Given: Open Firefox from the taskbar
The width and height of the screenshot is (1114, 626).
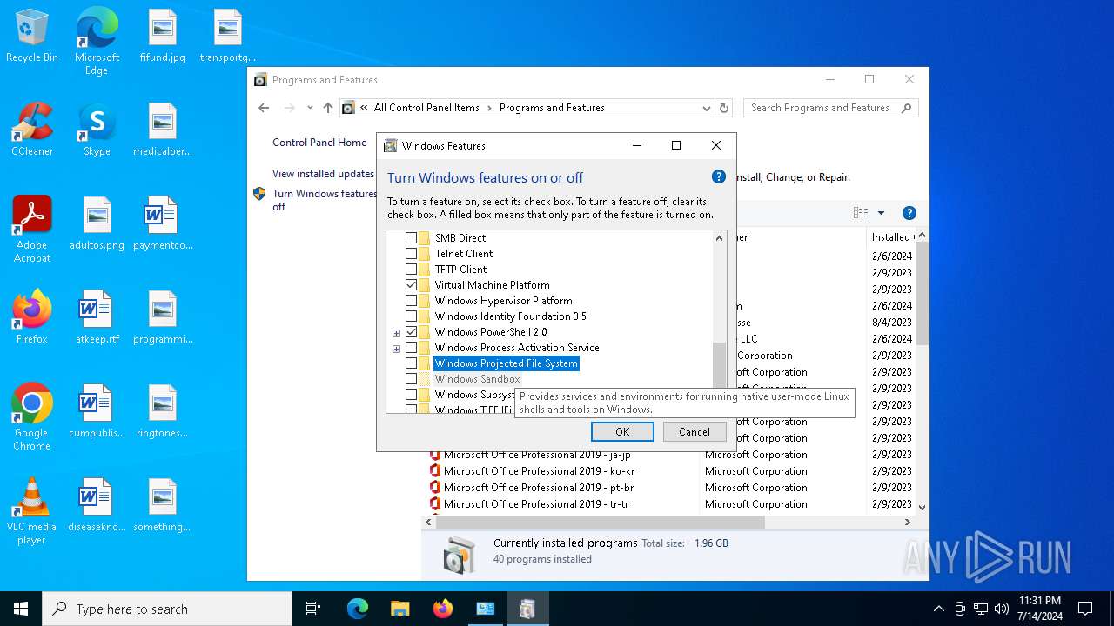Looking at the screenshot, I should click(x=443, y=609).
